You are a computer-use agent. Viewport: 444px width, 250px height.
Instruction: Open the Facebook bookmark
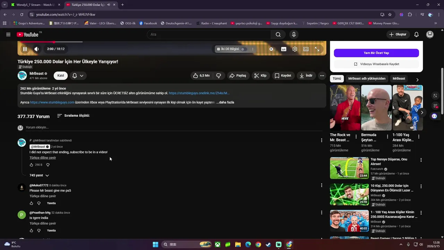coord(148,23)
